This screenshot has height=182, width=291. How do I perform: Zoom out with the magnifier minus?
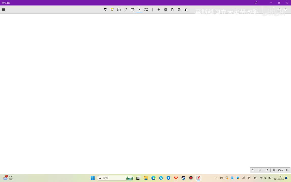tap(287, 170)
